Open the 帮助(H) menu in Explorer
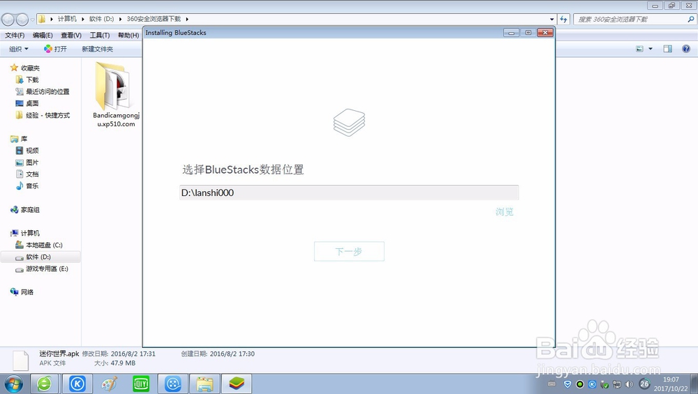This screenshot has width=698, height=394. (x=128, y=35)
